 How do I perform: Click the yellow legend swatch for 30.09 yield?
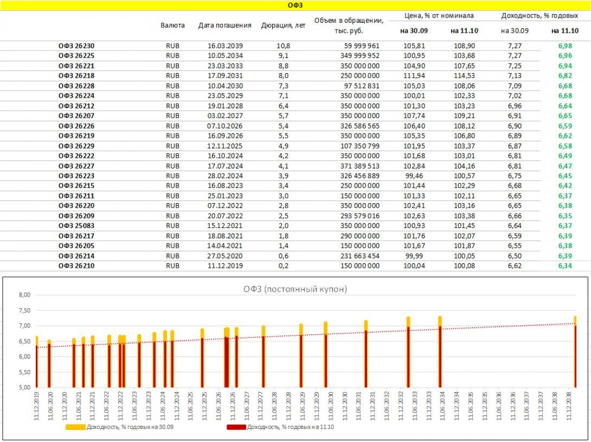[x=75, y=427]
